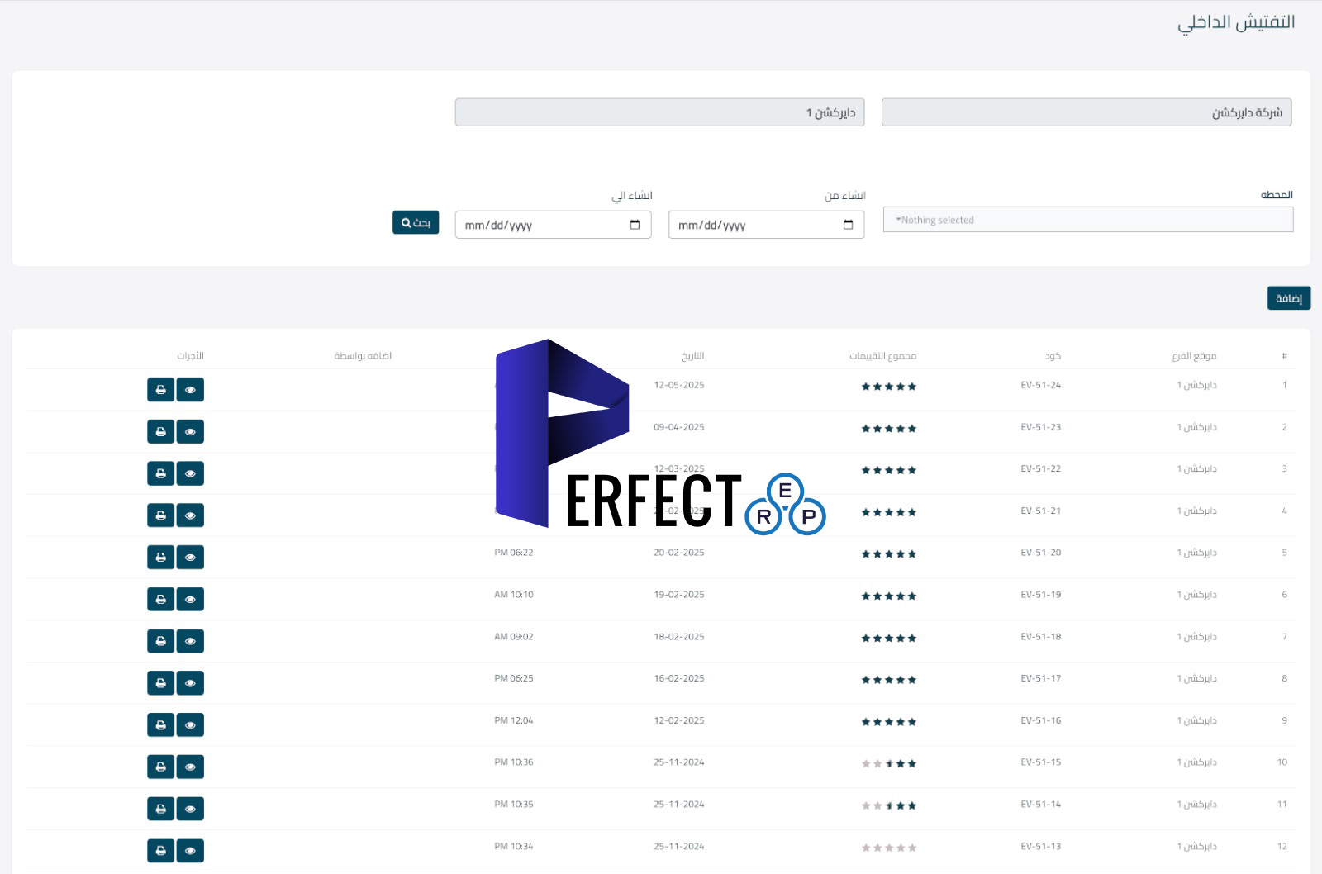View the EV-51-15 inspection record
Viewport: 1322px width, 874px height.
click(190, 767)
